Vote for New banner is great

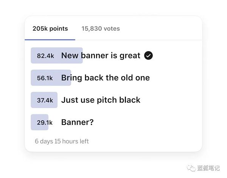click(x=101, y=56)
